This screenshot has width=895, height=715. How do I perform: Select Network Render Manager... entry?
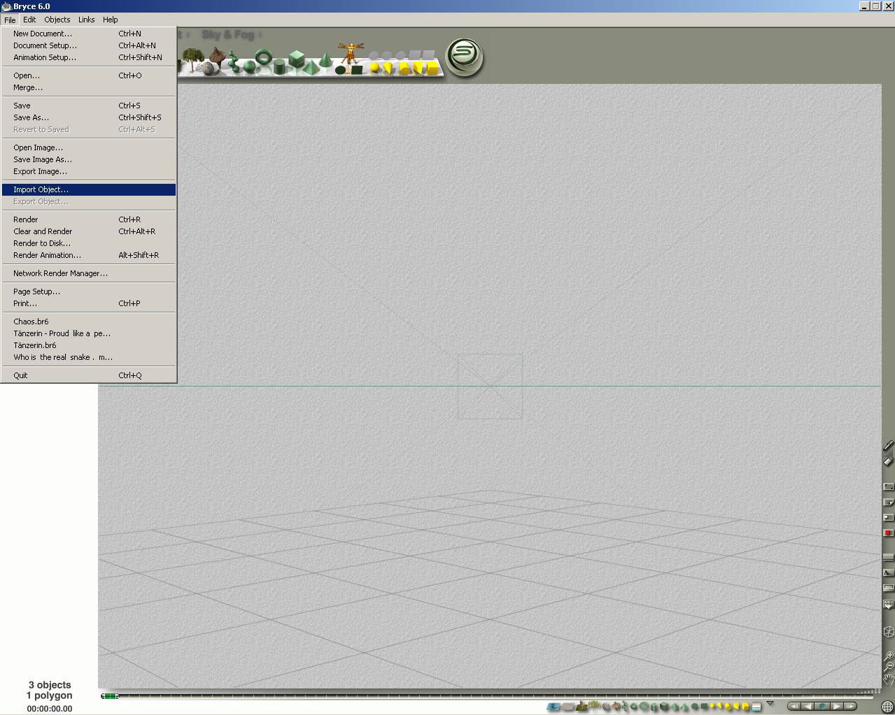[89, 273]
